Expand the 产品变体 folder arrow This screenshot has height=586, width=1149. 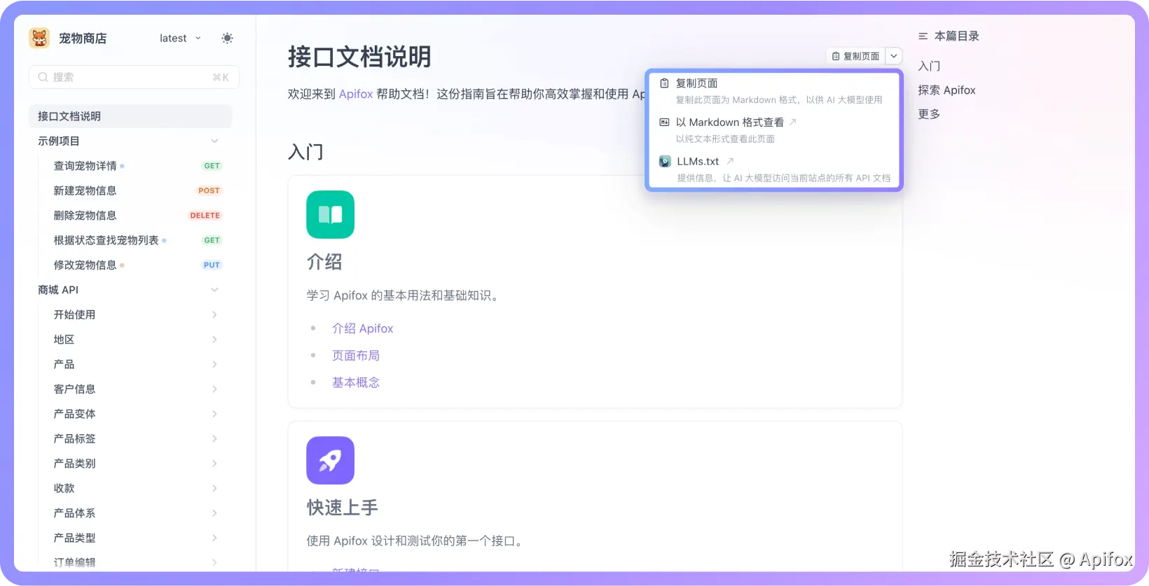pyautogui.click(x=214, y=414)
